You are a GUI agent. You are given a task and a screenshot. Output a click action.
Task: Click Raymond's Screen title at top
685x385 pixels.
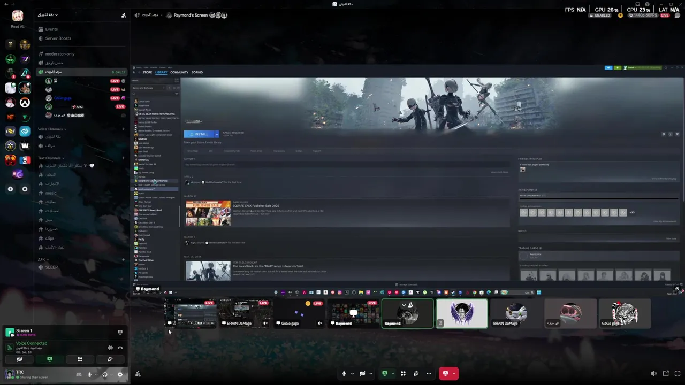click(x=190, y=15)
